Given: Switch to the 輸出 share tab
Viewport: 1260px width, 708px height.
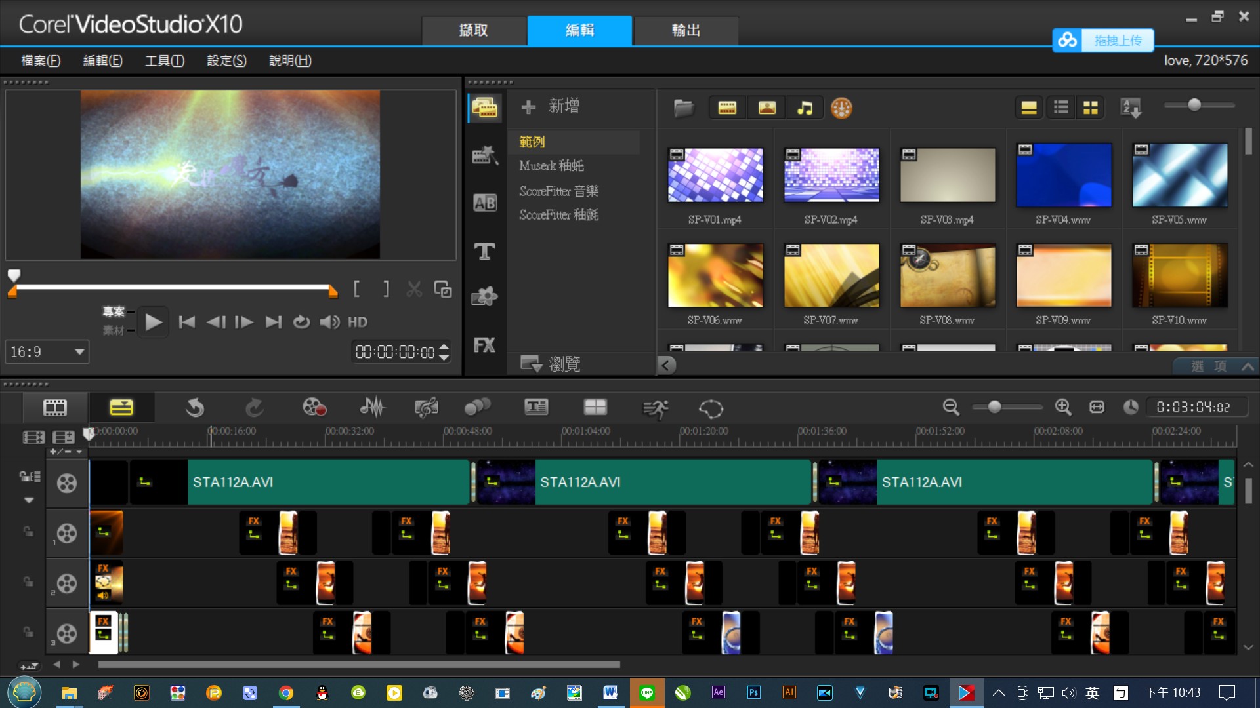Looking at the screenshot, I should point(686,30).
